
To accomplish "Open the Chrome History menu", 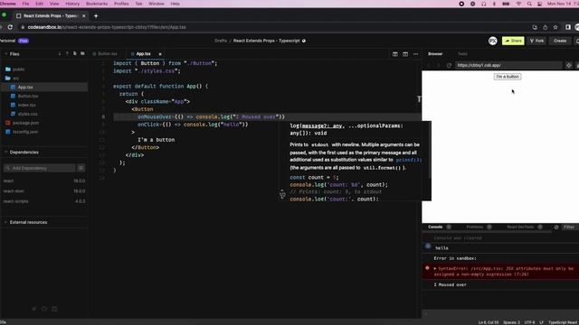I will click(x=72, y=4).
